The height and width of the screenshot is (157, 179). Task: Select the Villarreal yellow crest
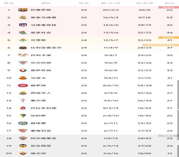23,48
